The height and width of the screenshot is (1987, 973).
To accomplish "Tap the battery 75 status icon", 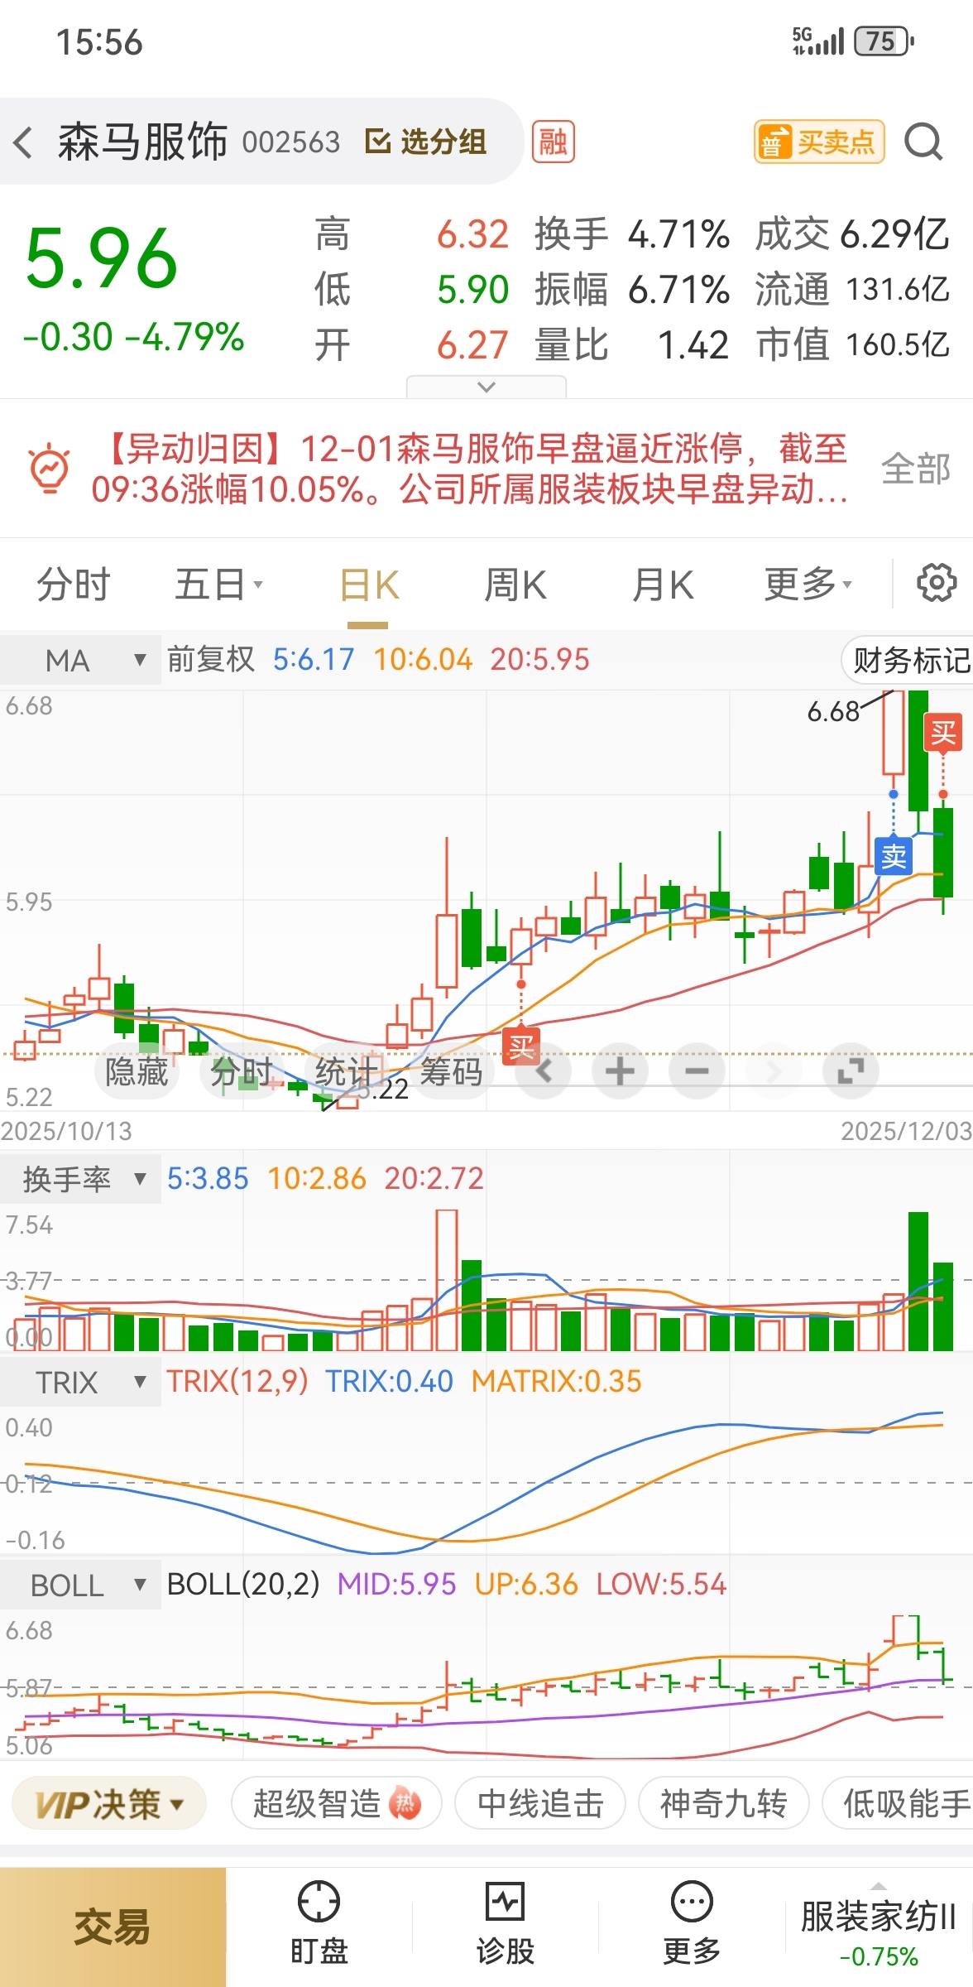I will (x=883, y=41).
